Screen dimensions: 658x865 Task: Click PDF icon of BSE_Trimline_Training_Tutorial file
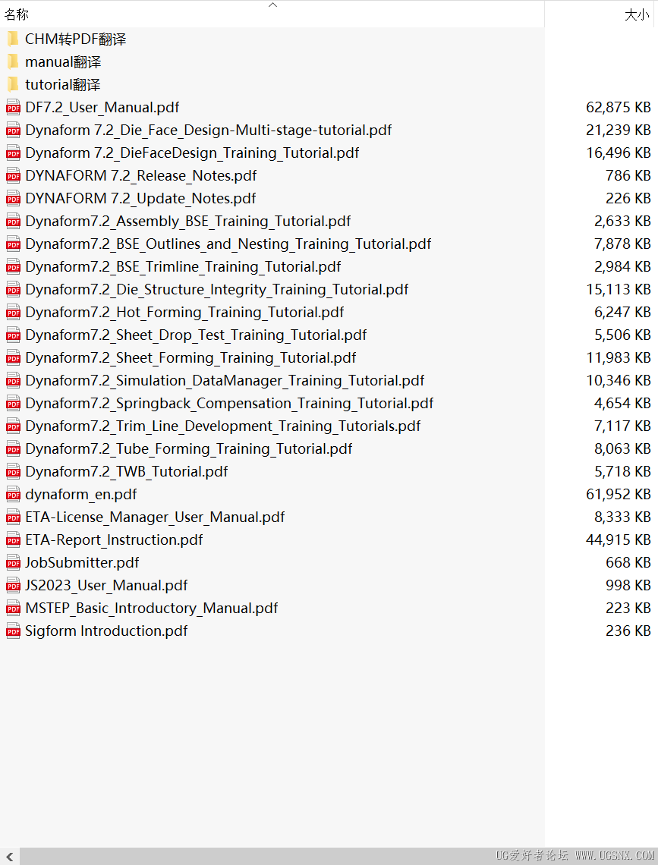coord(13,267)
